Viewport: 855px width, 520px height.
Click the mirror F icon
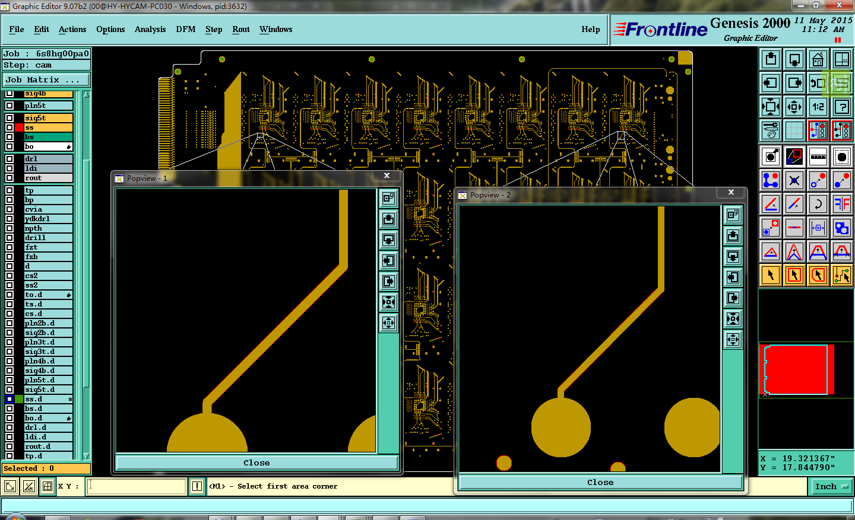[842, 204]
